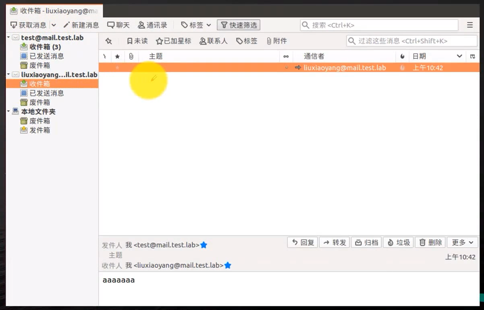The image size is (484, 310).
Task: Click the star beside recipient liuxiaoyang@mail.test.lab
Action: point(228,265)
